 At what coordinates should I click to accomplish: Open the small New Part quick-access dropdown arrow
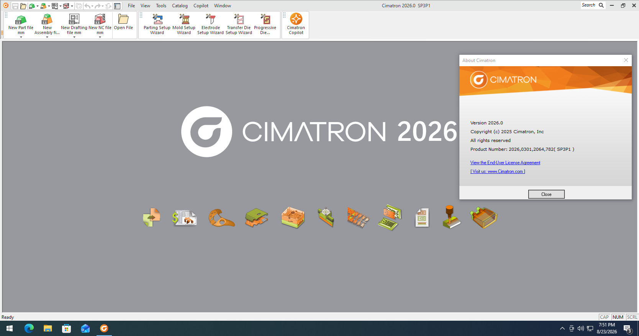[x=38, y=6]
